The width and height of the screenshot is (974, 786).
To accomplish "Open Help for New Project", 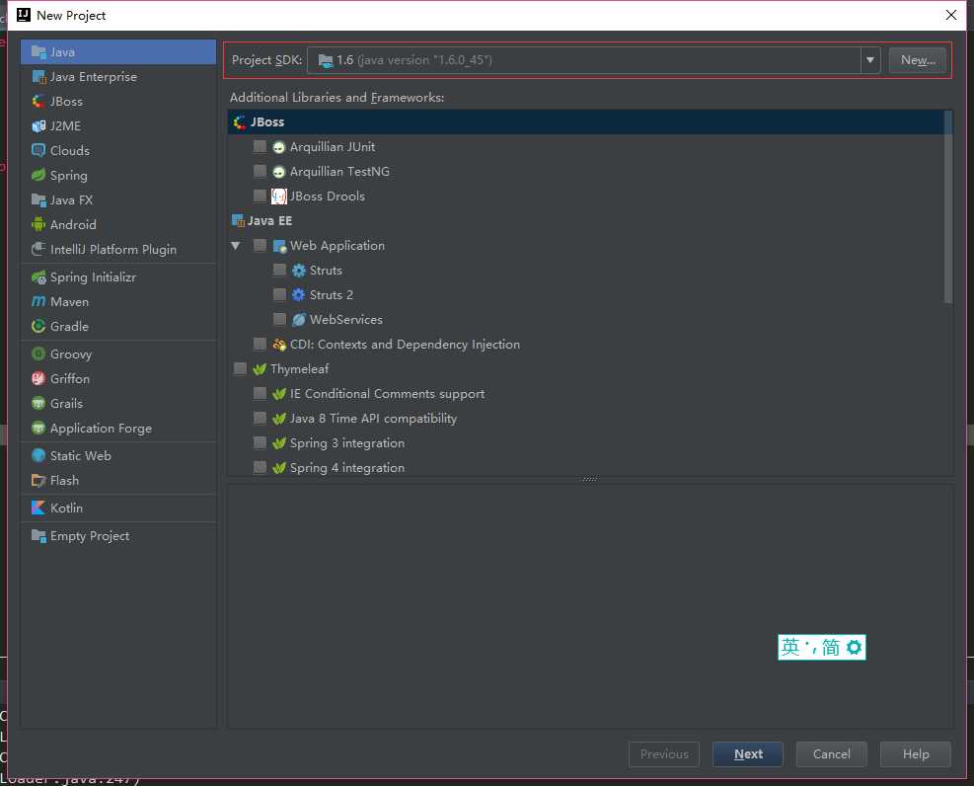I will tap(916, 754).
